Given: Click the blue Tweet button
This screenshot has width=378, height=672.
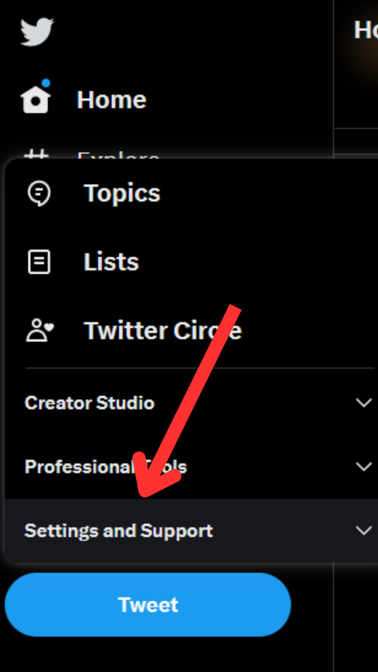Looking at the screenshot, I should tap(148, 604).
